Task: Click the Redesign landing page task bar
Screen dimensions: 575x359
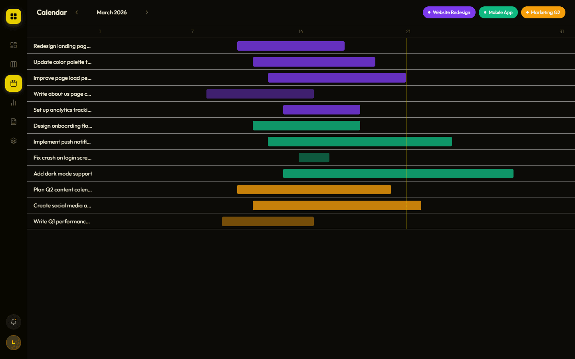Action: tap(291, 46)
